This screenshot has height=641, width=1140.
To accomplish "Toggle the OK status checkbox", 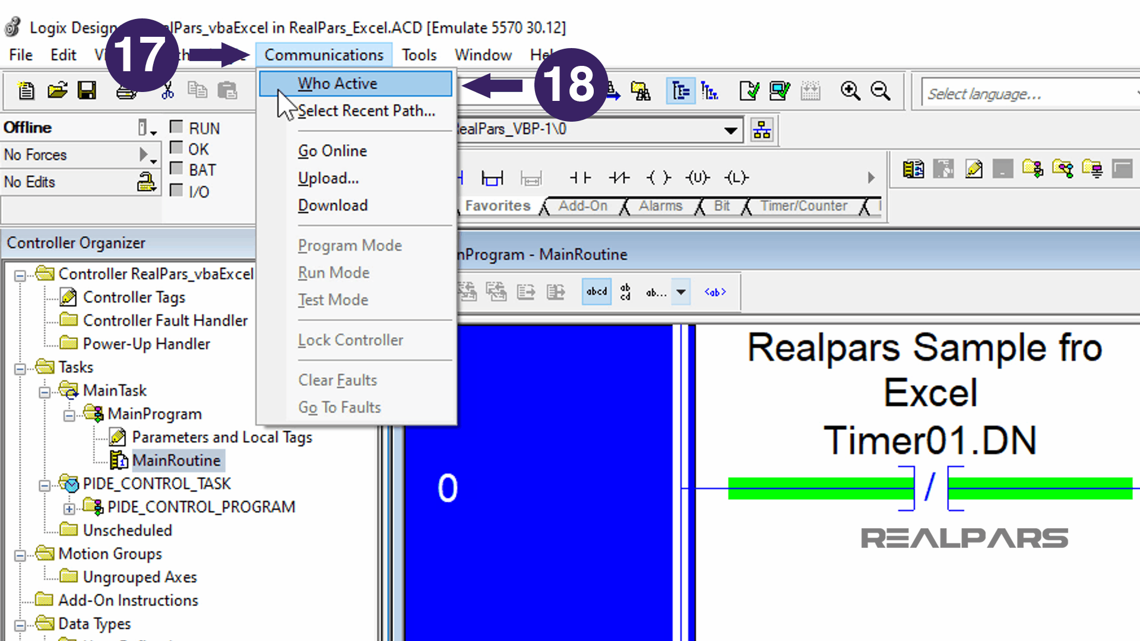I will (x=176, y=147).
